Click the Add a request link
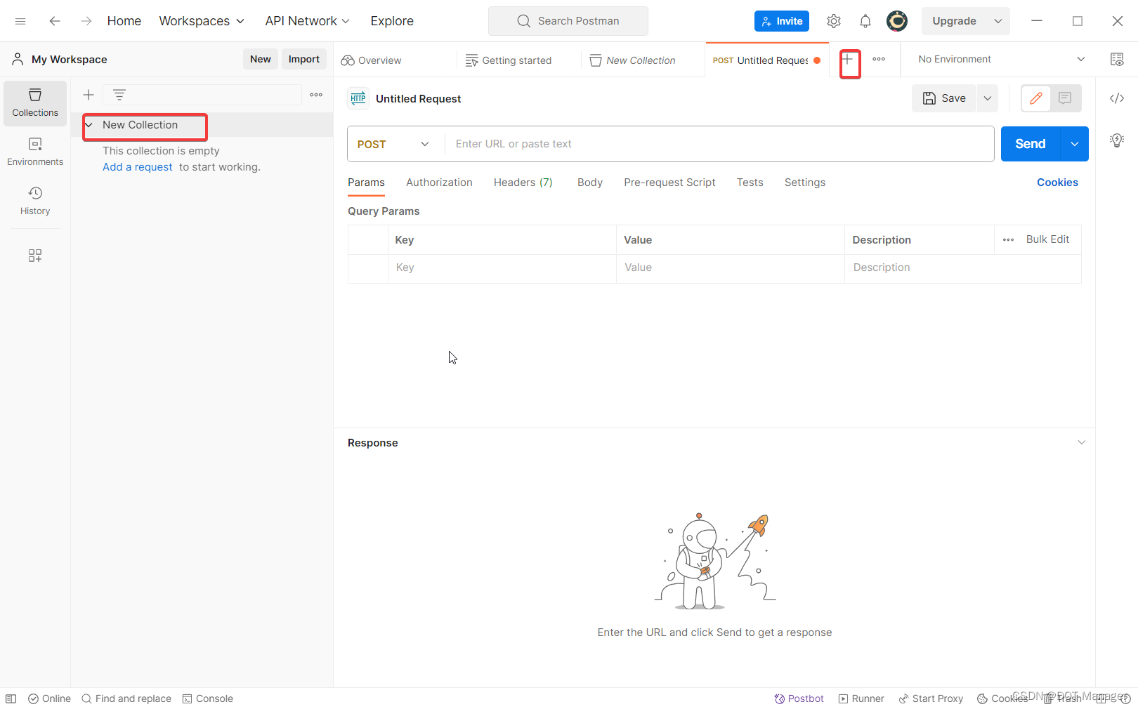 coord(138,167)
